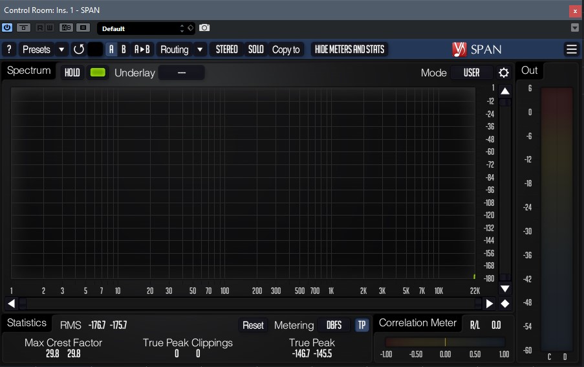Viewport: 584px width, 367px height.
Task: Toggle the TP true peak button
Action: click(362, 326)
